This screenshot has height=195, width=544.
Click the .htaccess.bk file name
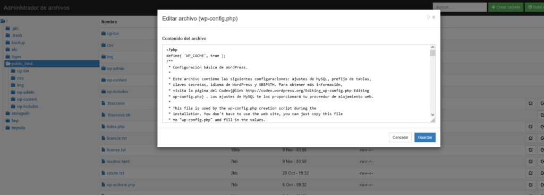[x=118, y=115]
